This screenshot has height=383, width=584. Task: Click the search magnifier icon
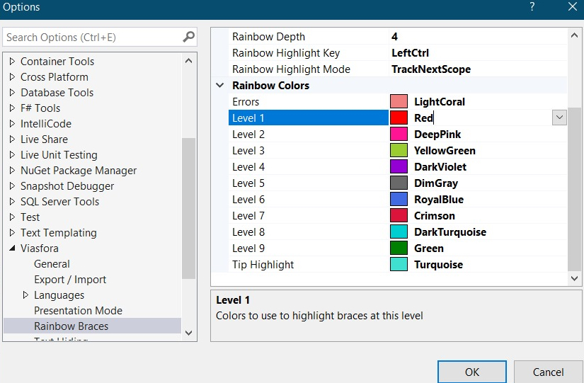click(189, 37)
